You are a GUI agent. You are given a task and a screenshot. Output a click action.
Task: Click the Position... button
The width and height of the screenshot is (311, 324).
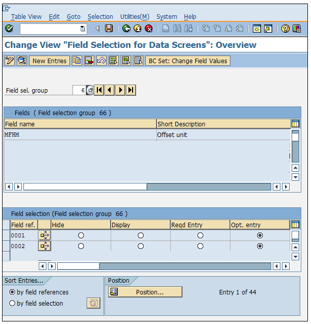[x=145, y=292]
